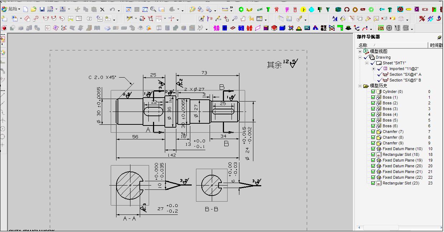Click the 时间戳 column header
Screen dimensions: 444x232
[436, 45]
